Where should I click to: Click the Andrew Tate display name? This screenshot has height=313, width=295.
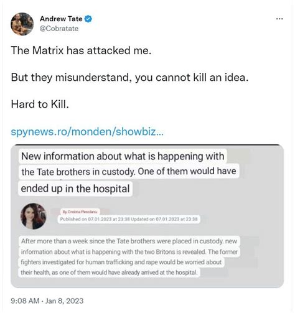click(x=61, y=19)
